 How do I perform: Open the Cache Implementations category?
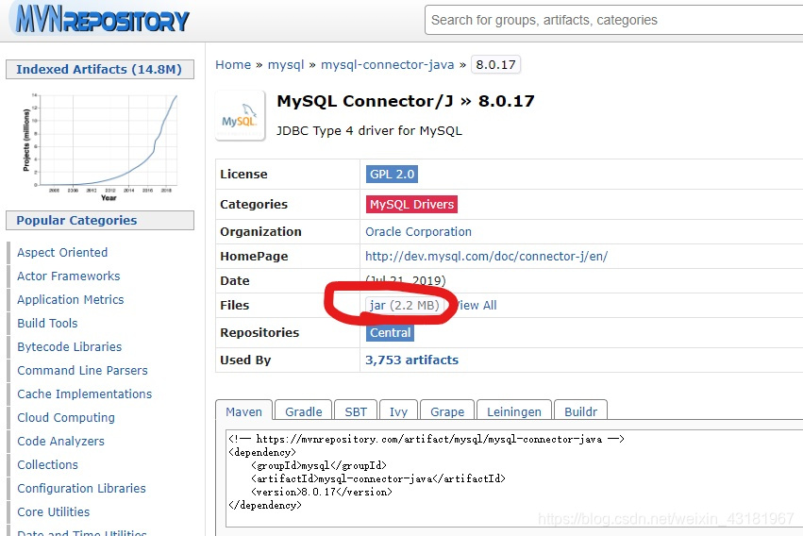(85, 394)
